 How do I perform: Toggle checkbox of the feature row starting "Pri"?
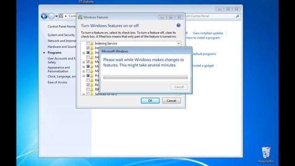point(88,76)
